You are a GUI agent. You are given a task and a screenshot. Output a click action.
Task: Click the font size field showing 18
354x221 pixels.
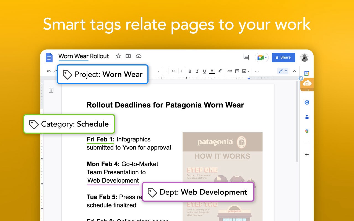(173, 71)
